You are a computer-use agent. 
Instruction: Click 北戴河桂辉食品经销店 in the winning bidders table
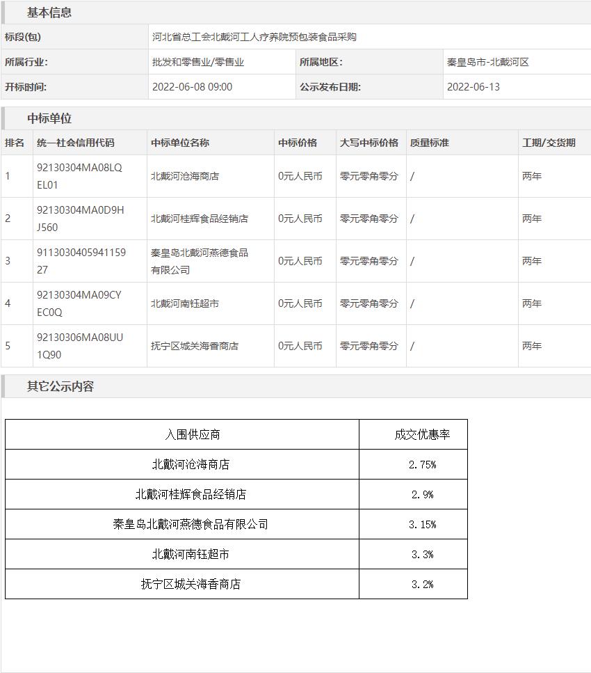pyautogui.click(x=200, y=219)
